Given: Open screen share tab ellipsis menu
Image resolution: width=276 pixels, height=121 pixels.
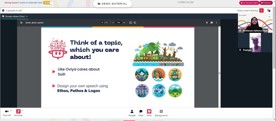Looking at the screenshot, I should [x=27, y=16].
